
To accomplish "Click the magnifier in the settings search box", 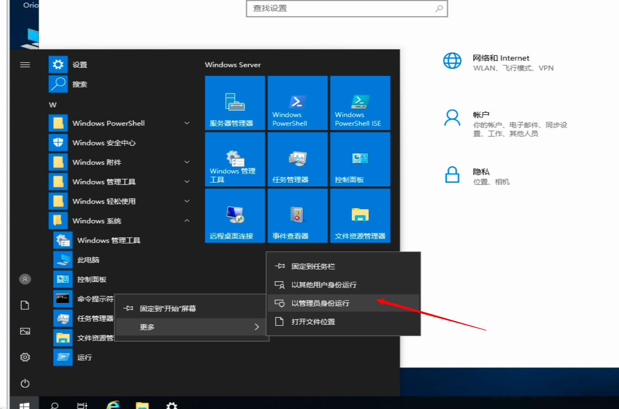I will [439, 8].
